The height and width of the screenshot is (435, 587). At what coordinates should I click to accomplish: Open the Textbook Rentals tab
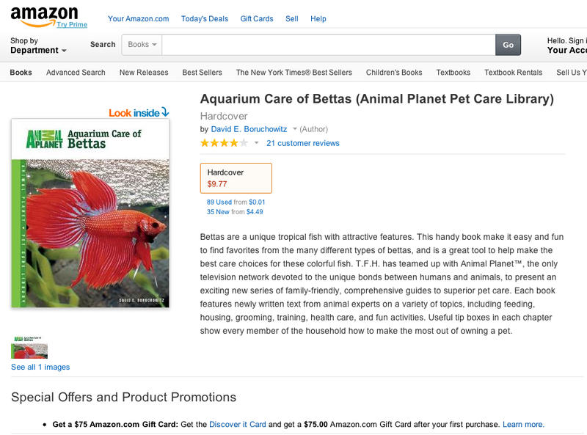(513, 73)
